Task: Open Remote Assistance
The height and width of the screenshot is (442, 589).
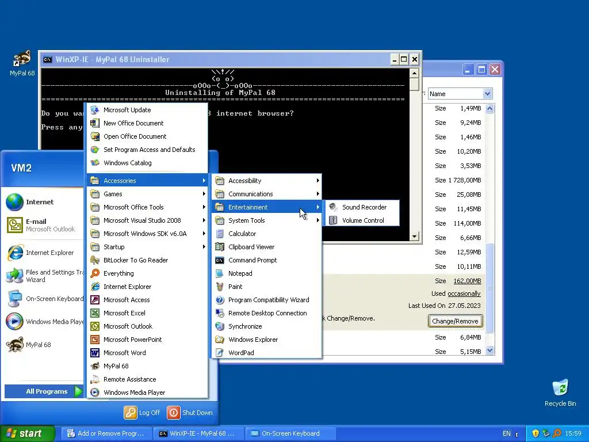Action: coord(148,379)
